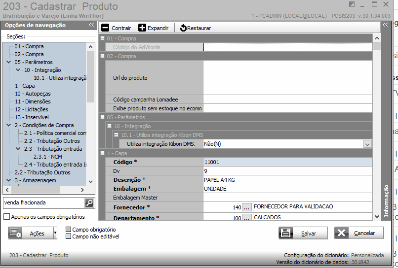Image resolution: width=398 pixels, height=268 pixels.
Task: Collapse 10 - Integração grid group
Action: pos(110,126)
